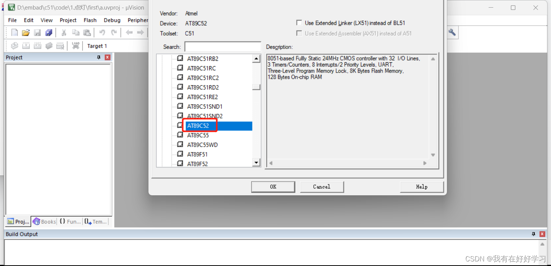Click the Copy toolbar icon

click(x=76, y=32)
